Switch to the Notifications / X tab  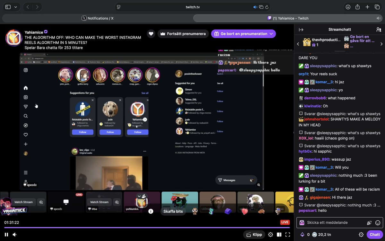click(x=98, y=18)
